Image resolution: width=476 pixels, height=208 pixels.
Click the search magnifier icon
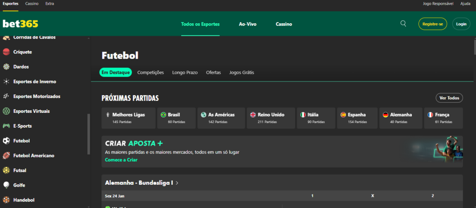[403, 24]
